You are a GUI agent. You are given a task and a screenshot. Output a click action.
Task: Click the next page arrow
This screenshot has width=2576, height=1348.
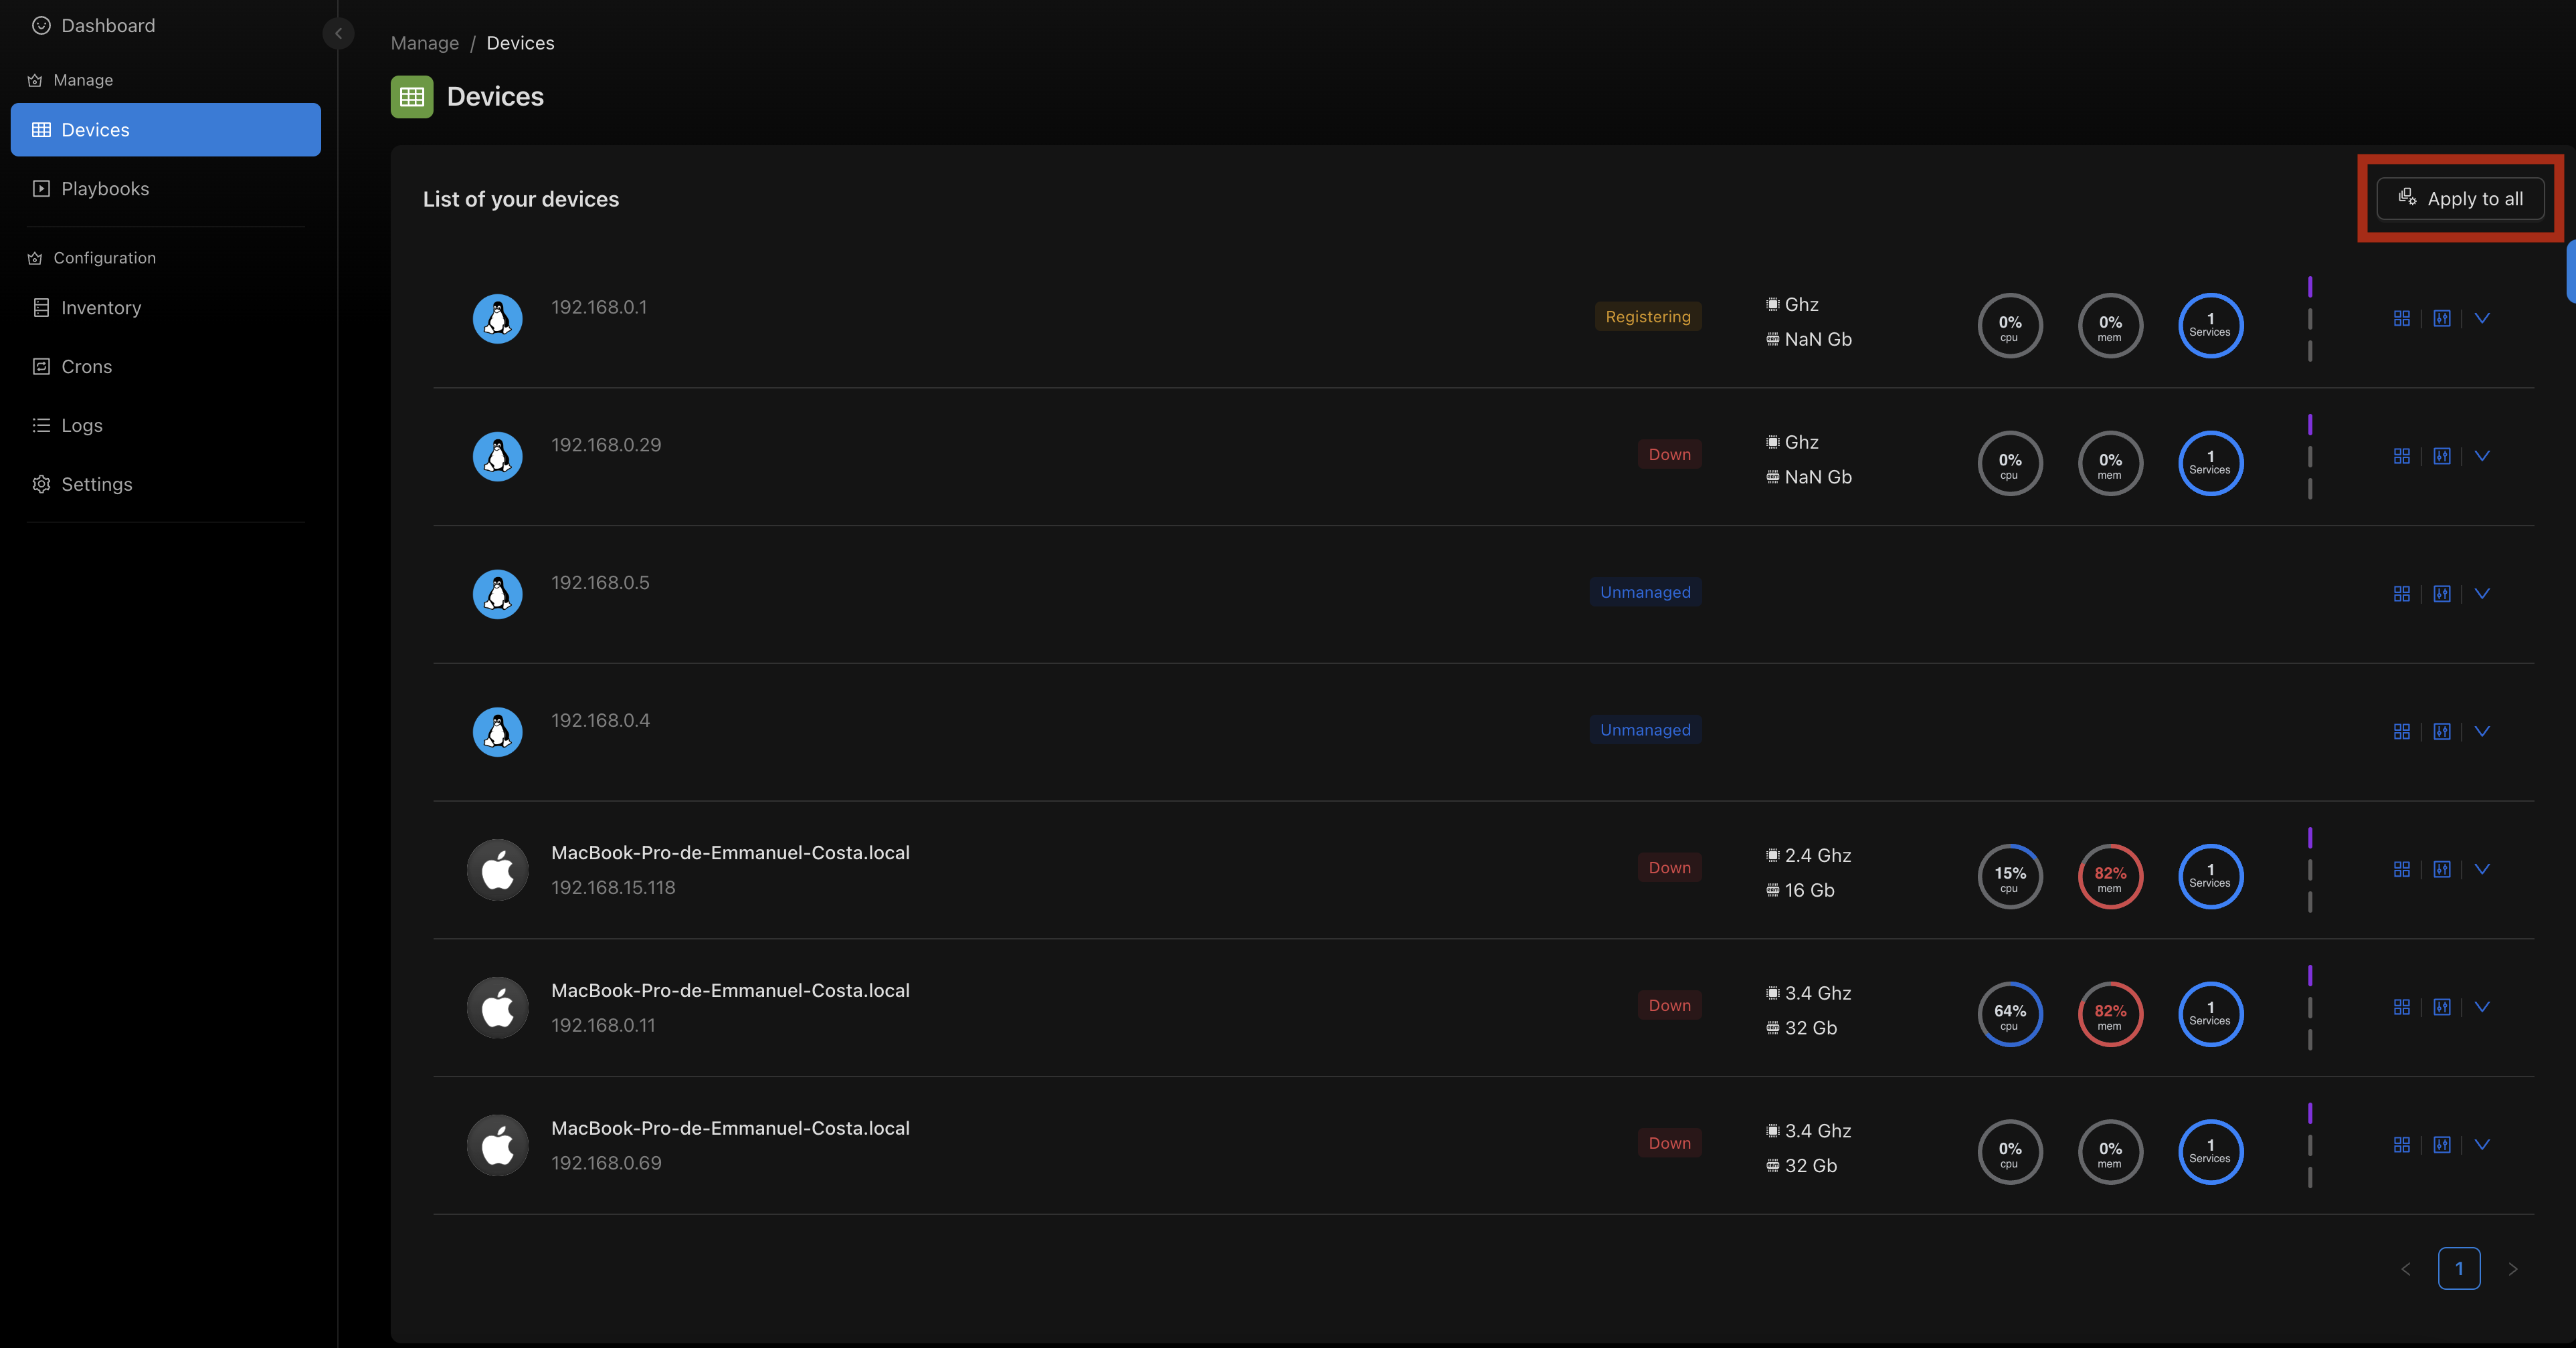coord(2512,1269)
